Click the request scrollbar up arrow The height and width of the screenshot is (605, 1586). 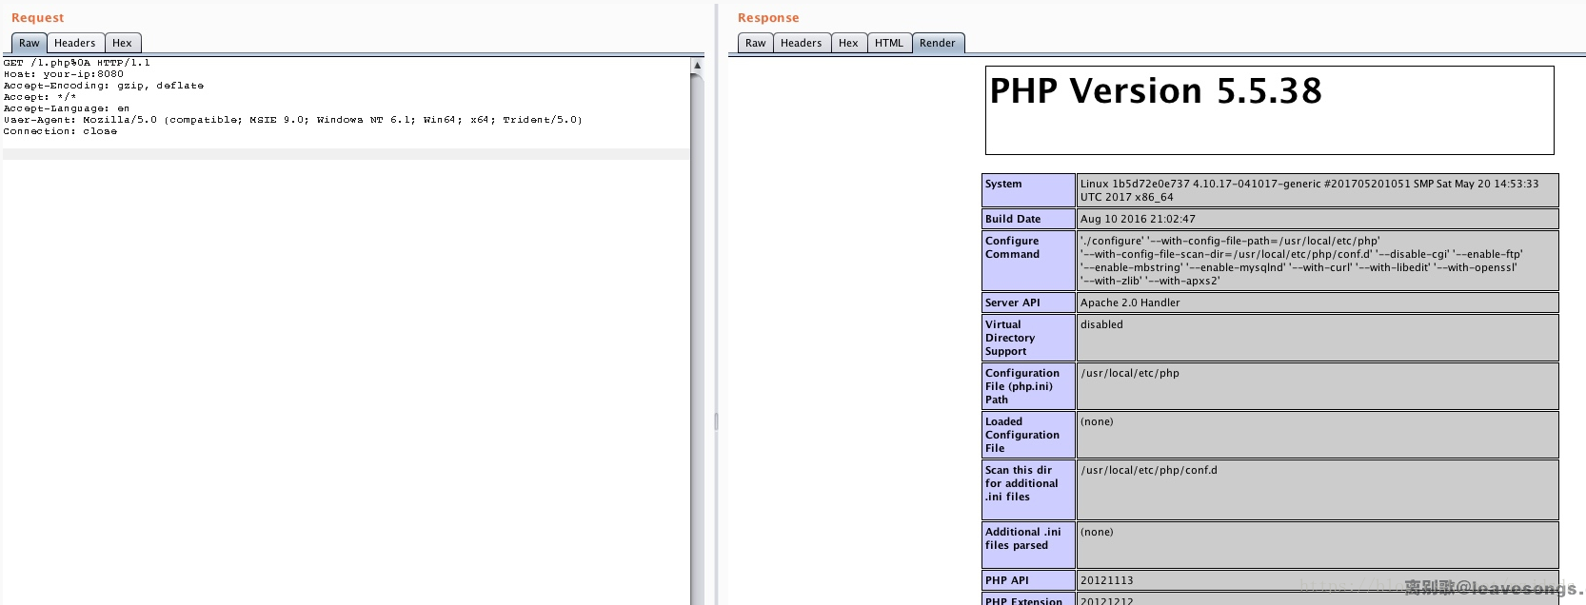[697, 66]
